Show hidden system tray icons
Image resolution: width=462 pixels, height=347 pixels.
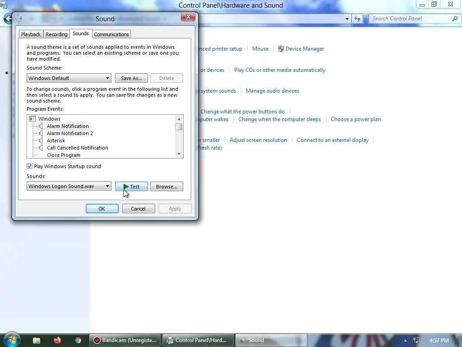coord(406,341)
